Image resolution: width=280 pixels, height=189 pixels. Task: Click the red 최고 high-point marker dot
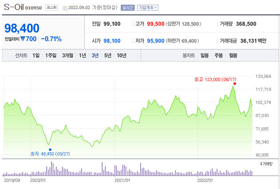point(234,83)
